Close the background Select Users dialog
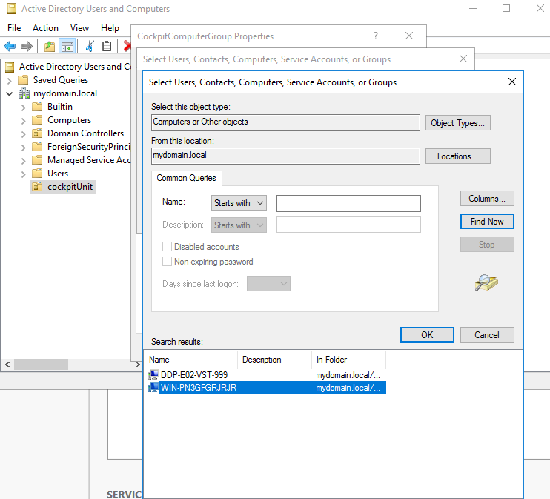Image resolution: width=550 pixels, height=499 pixels. pyautogui.click(x=463, y=59)
